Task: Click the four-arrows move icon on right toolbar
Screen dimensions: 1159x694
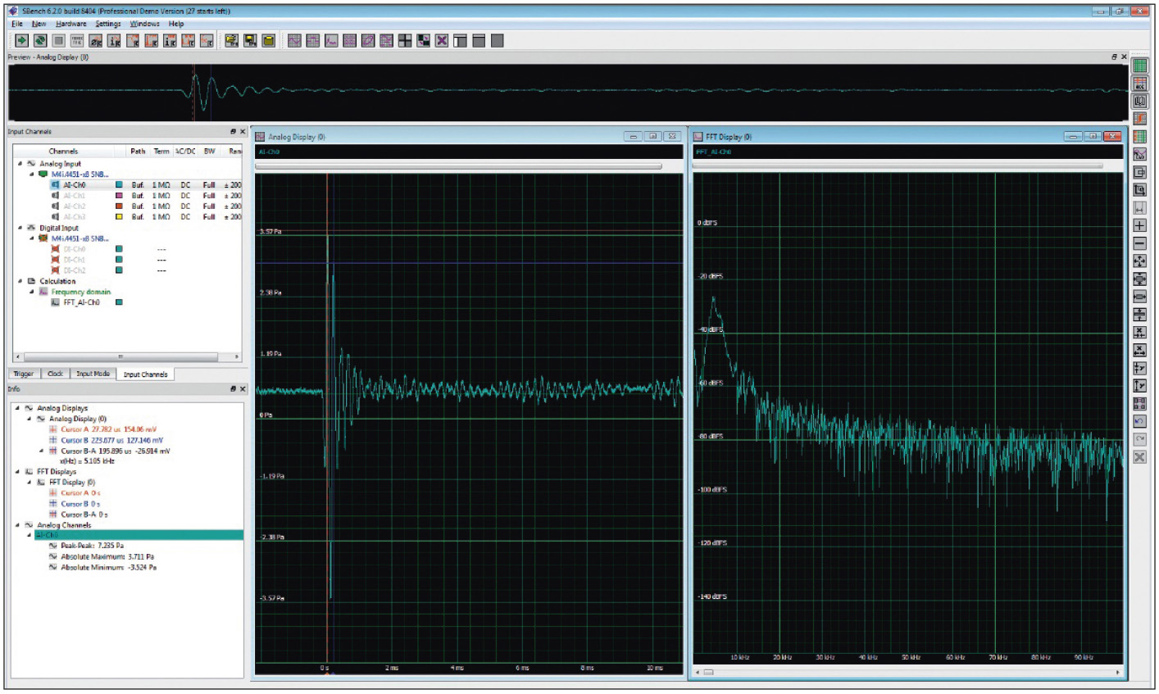Action: (x=1139, y=261)
